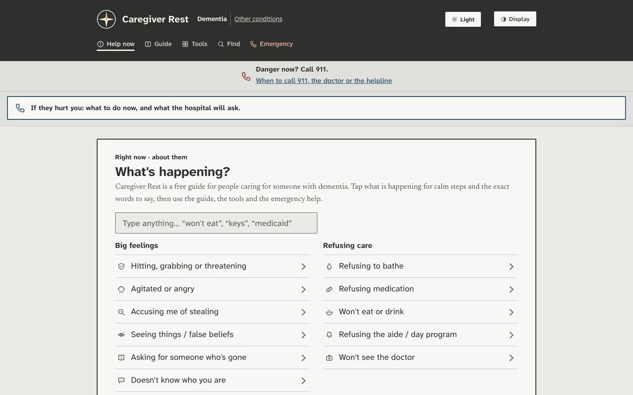Click the speech bubble icon beside Doesn't know
This screenshot has width=633, height=395.
(x=121, y=381)
